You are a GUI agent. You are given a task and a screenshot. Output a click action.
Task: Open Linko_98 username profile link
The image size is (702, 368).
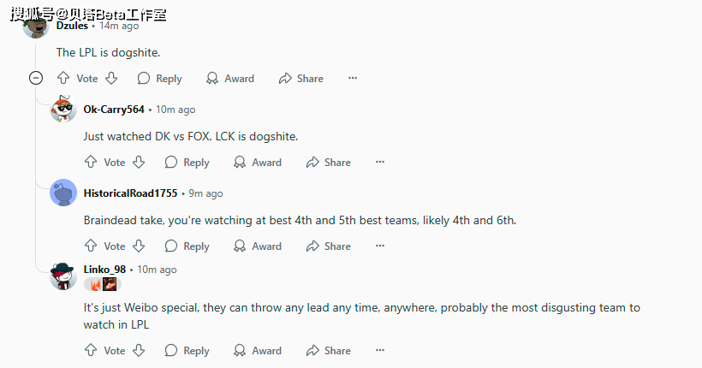tap(104, 269)
